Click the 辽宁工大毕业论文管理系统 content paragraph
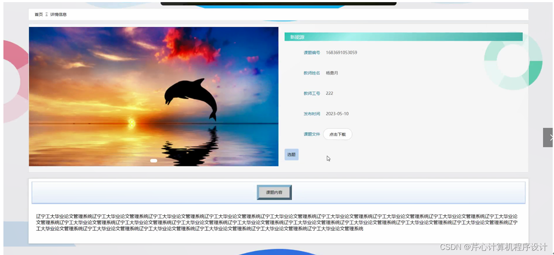 (277, 223)
